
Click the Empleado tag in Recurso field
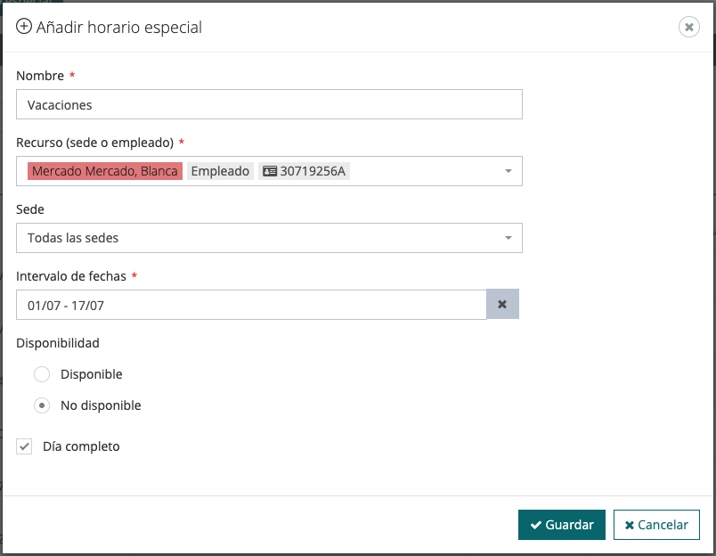point(221,171)
